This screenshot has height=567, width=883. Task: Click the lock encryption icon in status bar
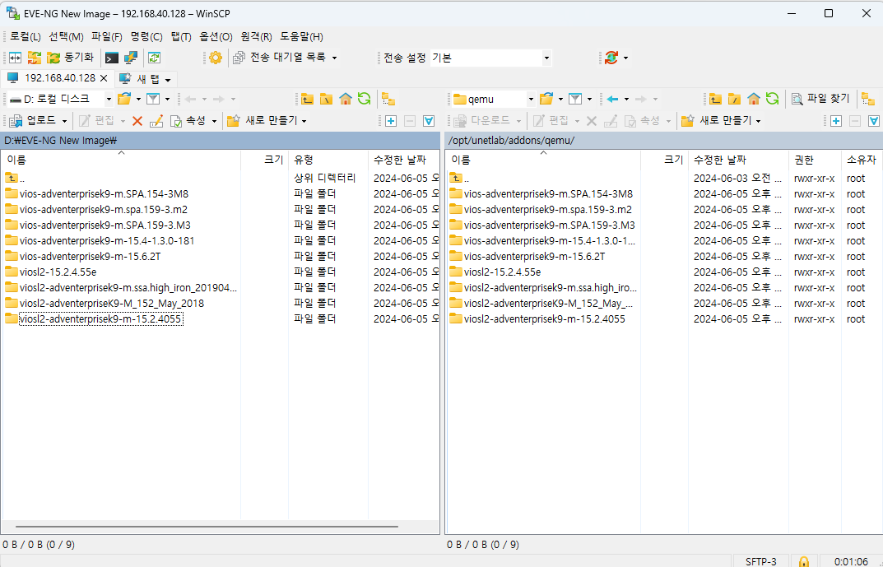pyautogui.click(x=804, y=561)
